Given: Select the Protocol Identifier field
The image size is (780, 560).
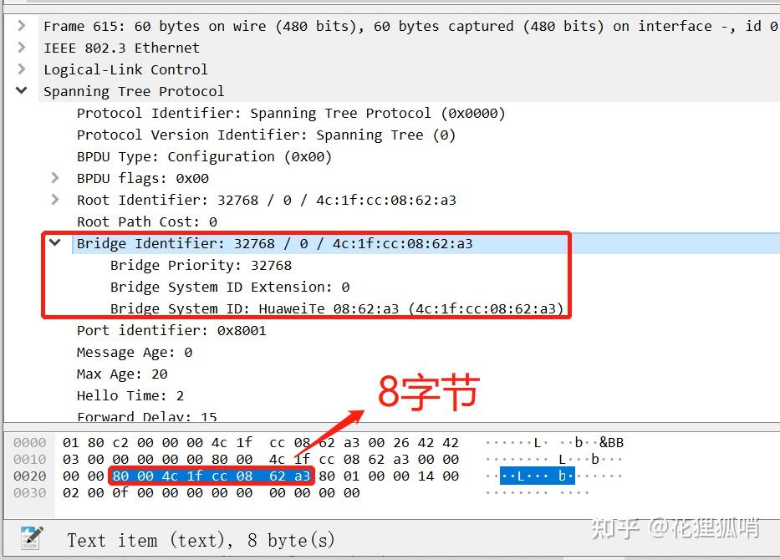Looking at the screenshot, I should click(291, 114).
